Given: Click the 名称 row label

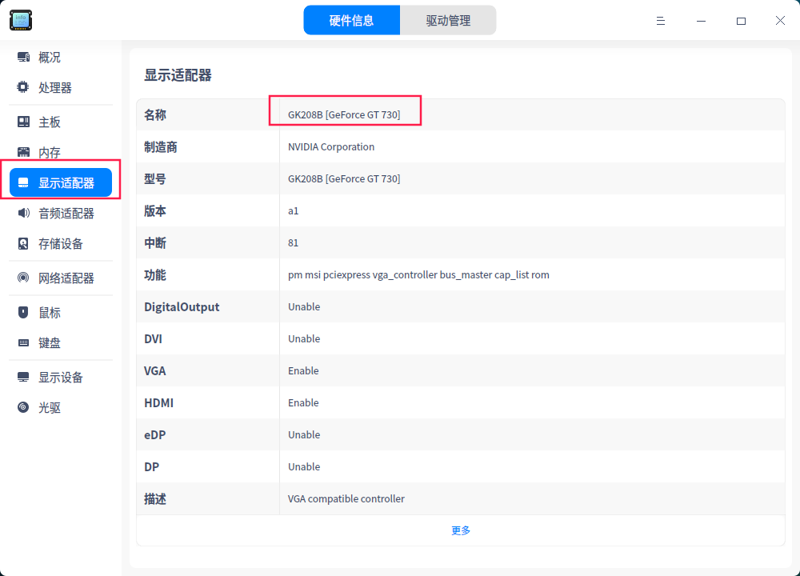Looking at the screenshot, I should [155, 114].
